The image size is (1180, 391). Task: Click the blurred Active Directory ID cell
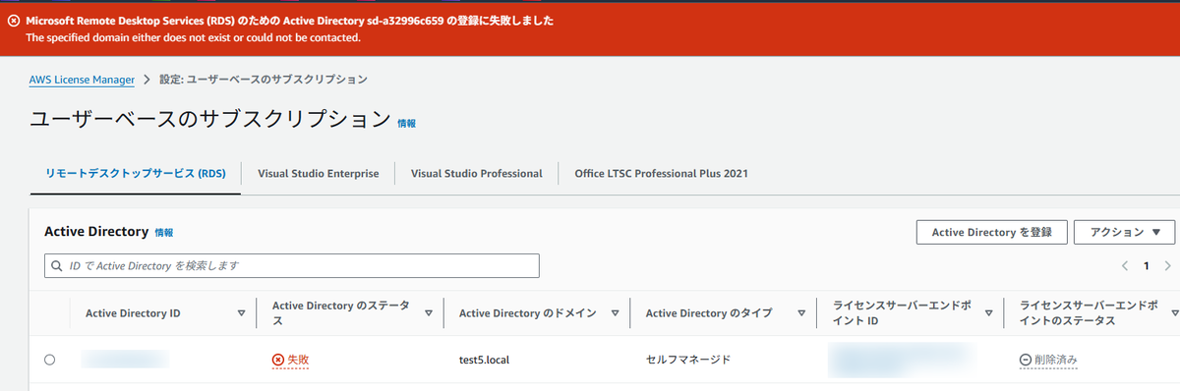(x=125, y=360)
